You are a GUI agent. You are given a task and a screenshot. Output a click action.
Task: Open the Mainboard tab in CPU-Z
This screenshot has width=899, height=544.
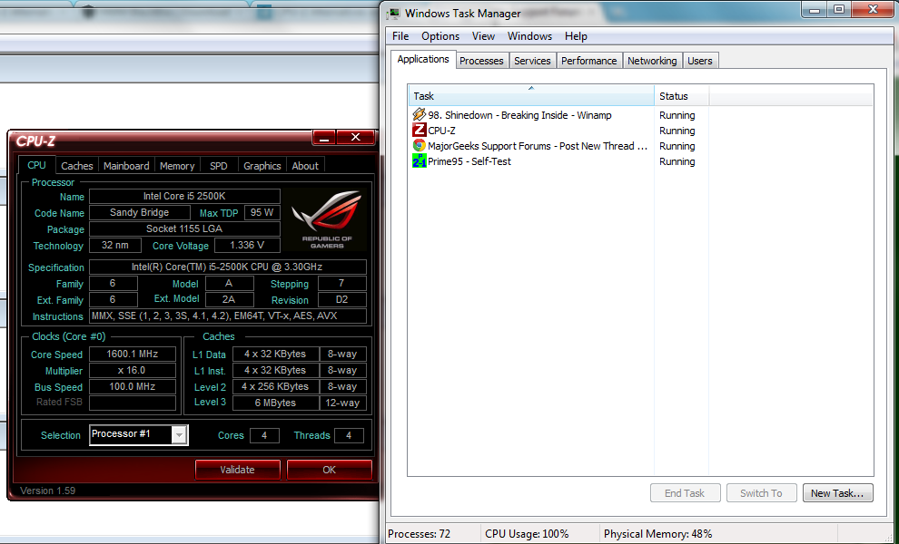pyautogui.click(x=126, y=166)
